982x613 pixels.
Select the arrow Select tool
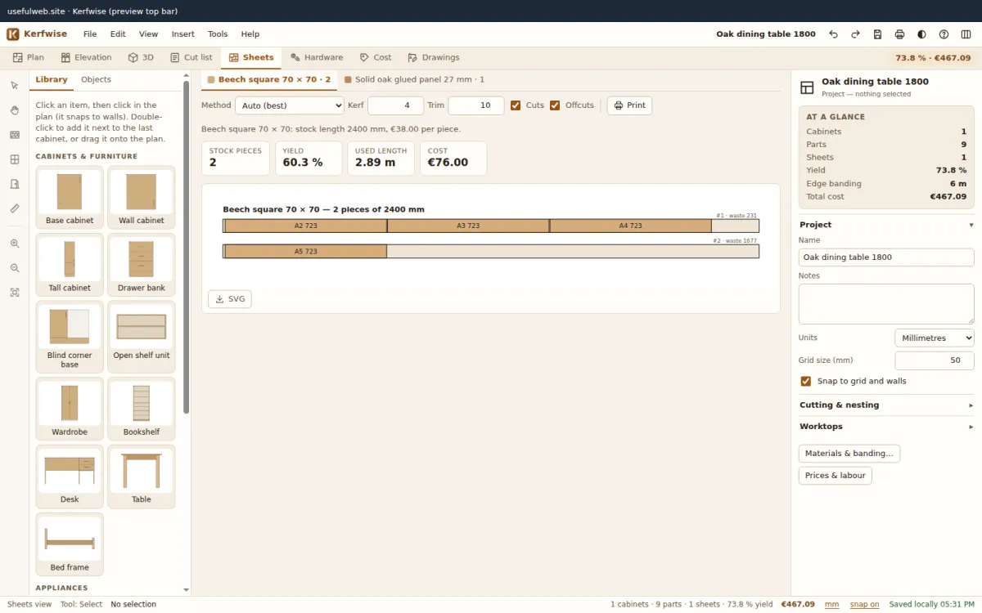(15, 86)
